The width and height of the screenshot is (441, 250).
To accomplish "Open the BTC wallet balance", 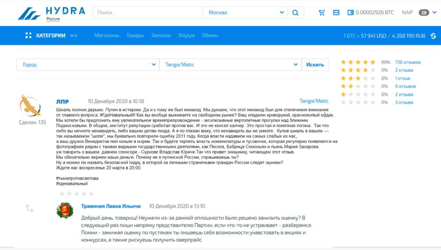I will (x=370, y=13).
